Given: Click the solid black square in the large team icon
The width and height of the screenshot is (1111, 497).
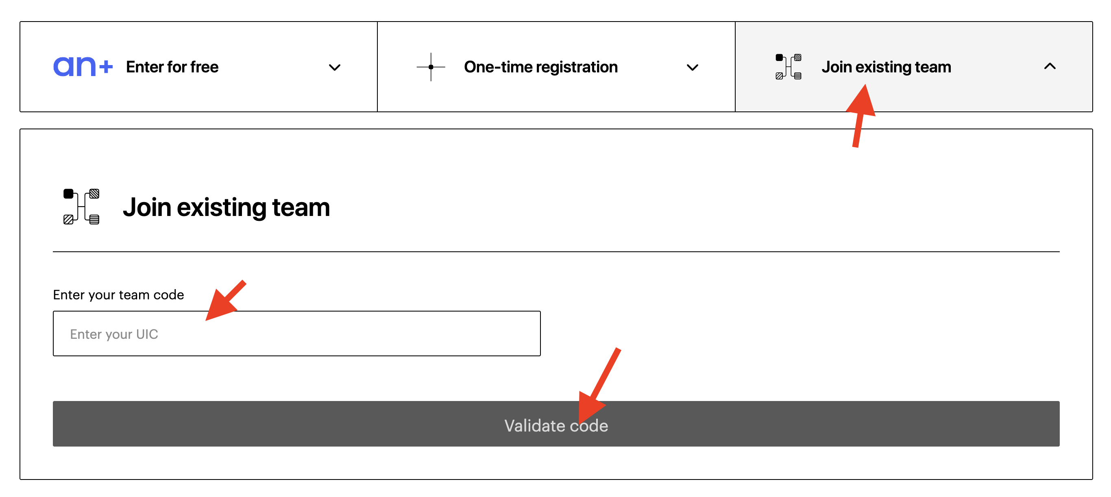Looking at the screenshot, I should [69, 194].
